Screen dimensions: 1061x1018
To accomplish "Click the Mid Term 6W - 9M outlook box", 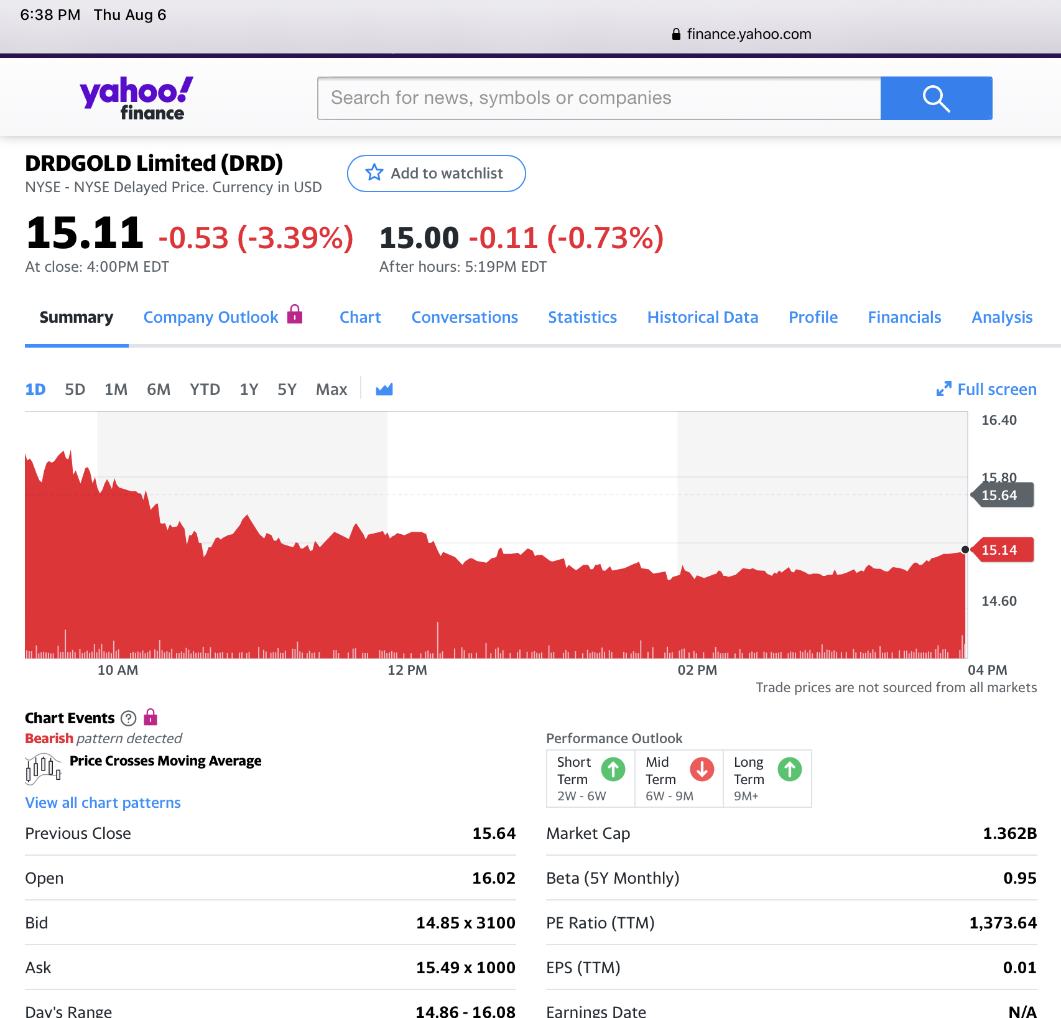I will (679, 779).
